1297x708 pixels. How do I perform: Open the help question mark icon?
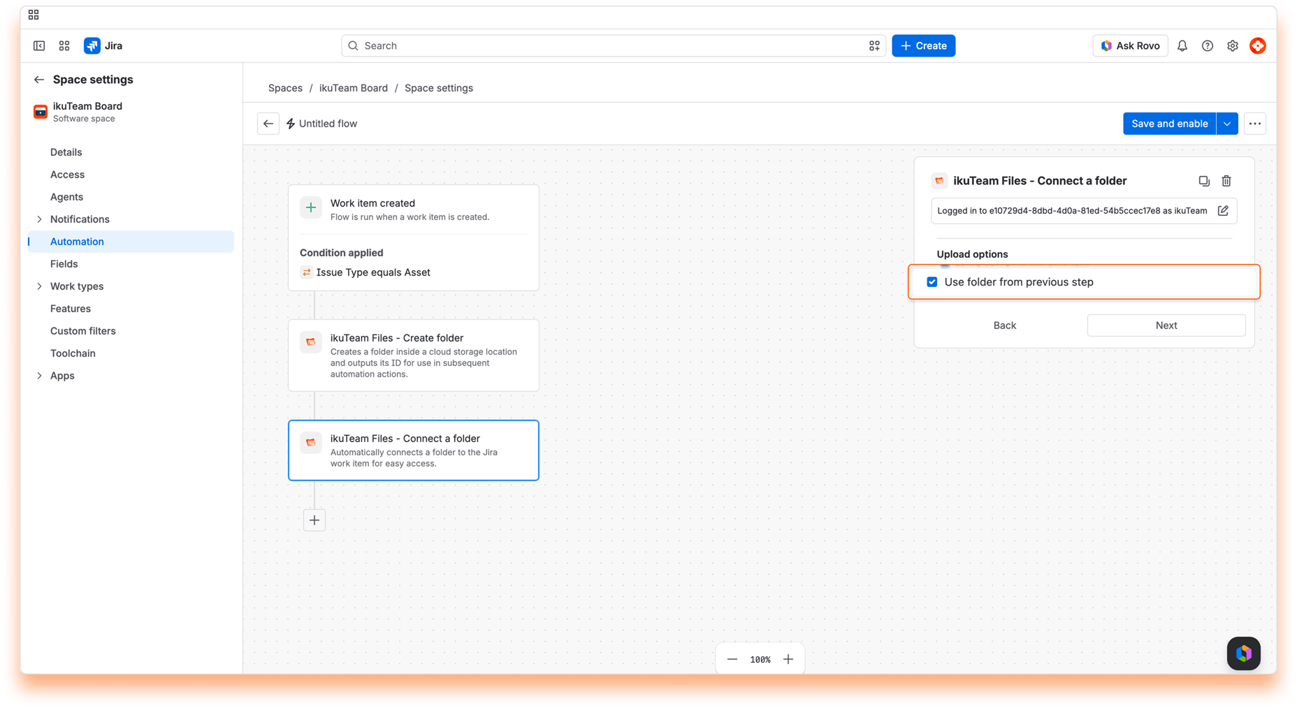pos(1208,46)
